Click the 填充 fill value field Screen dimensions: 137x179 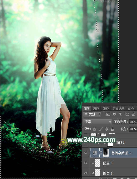[133, 129]
